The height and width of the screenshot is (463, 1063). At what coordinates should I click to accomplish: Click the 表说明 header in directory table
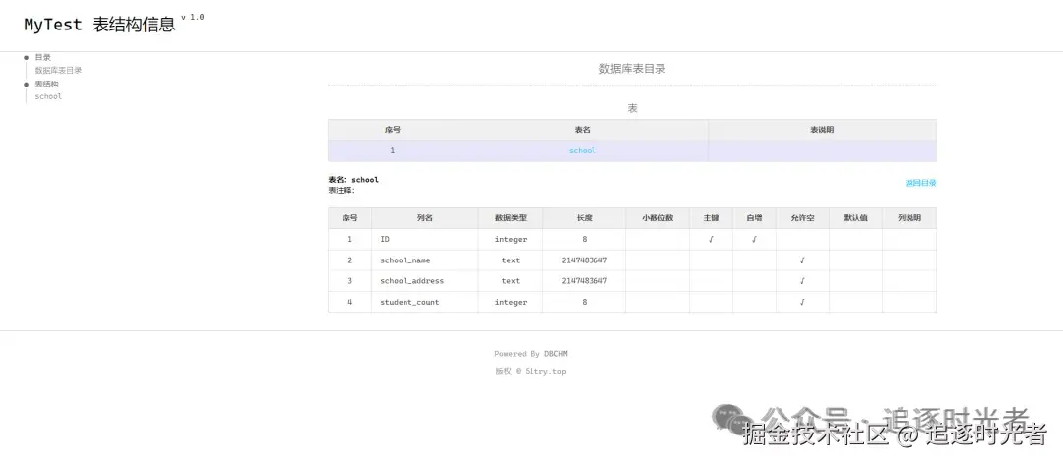(822, 130)
